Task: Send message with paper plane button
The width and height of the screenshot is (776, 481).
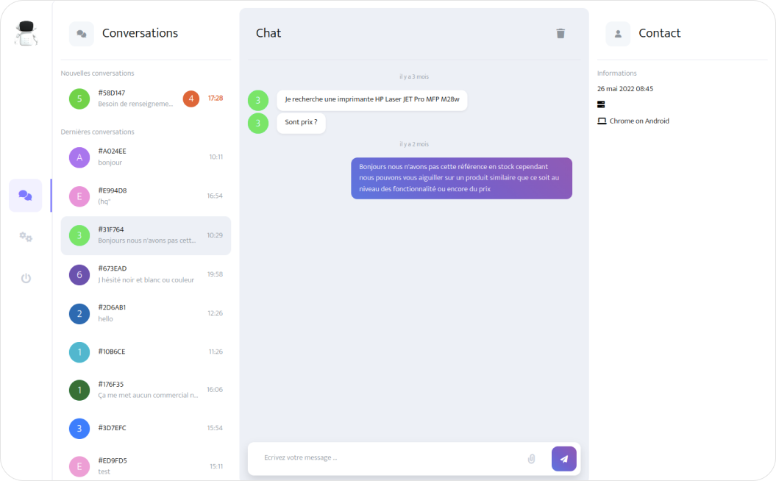Action: (x=563, y=459)
